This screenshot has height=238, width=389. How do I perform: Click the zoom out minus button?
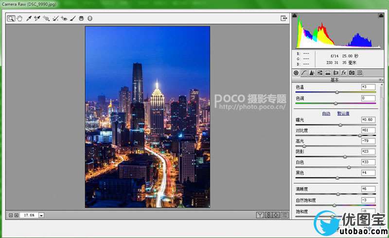11,215
